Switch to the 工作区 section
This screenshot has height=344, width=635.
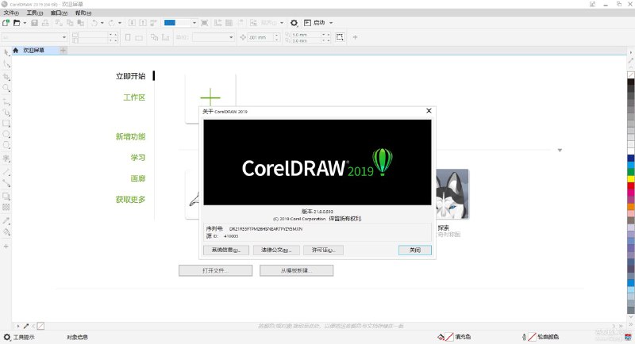133,97
